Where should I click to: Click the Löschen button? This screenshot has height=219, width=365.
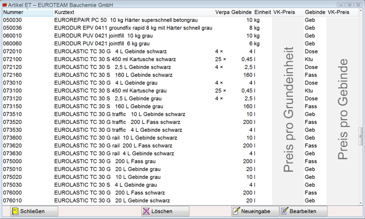click(x=166, y=211)
